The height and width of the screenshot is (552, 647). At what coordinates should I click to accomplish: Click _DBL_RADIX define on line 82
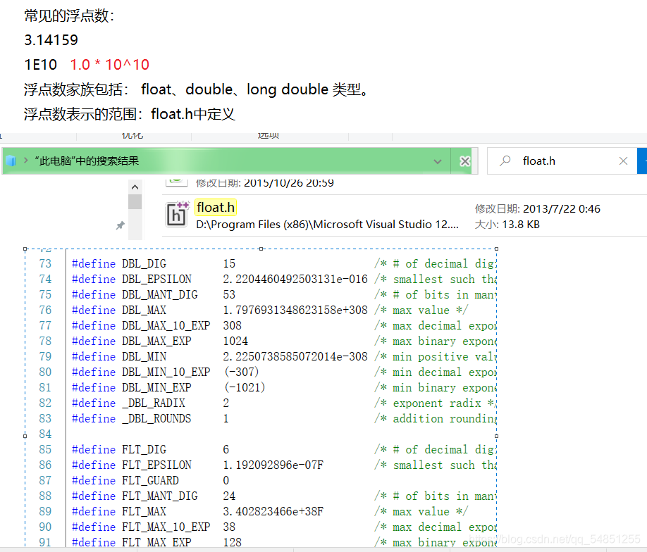128,403
